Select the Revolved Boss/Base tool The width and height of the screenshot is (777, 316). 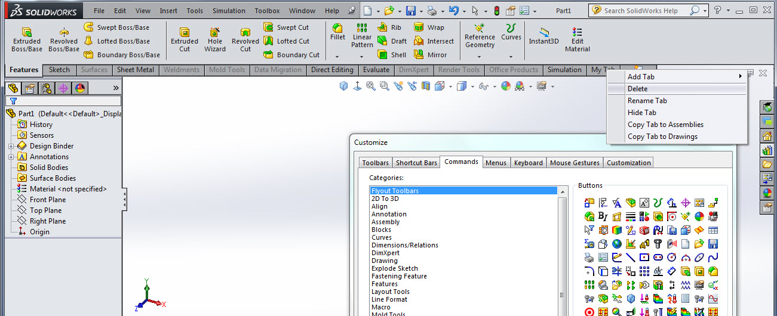pos(64,40)
